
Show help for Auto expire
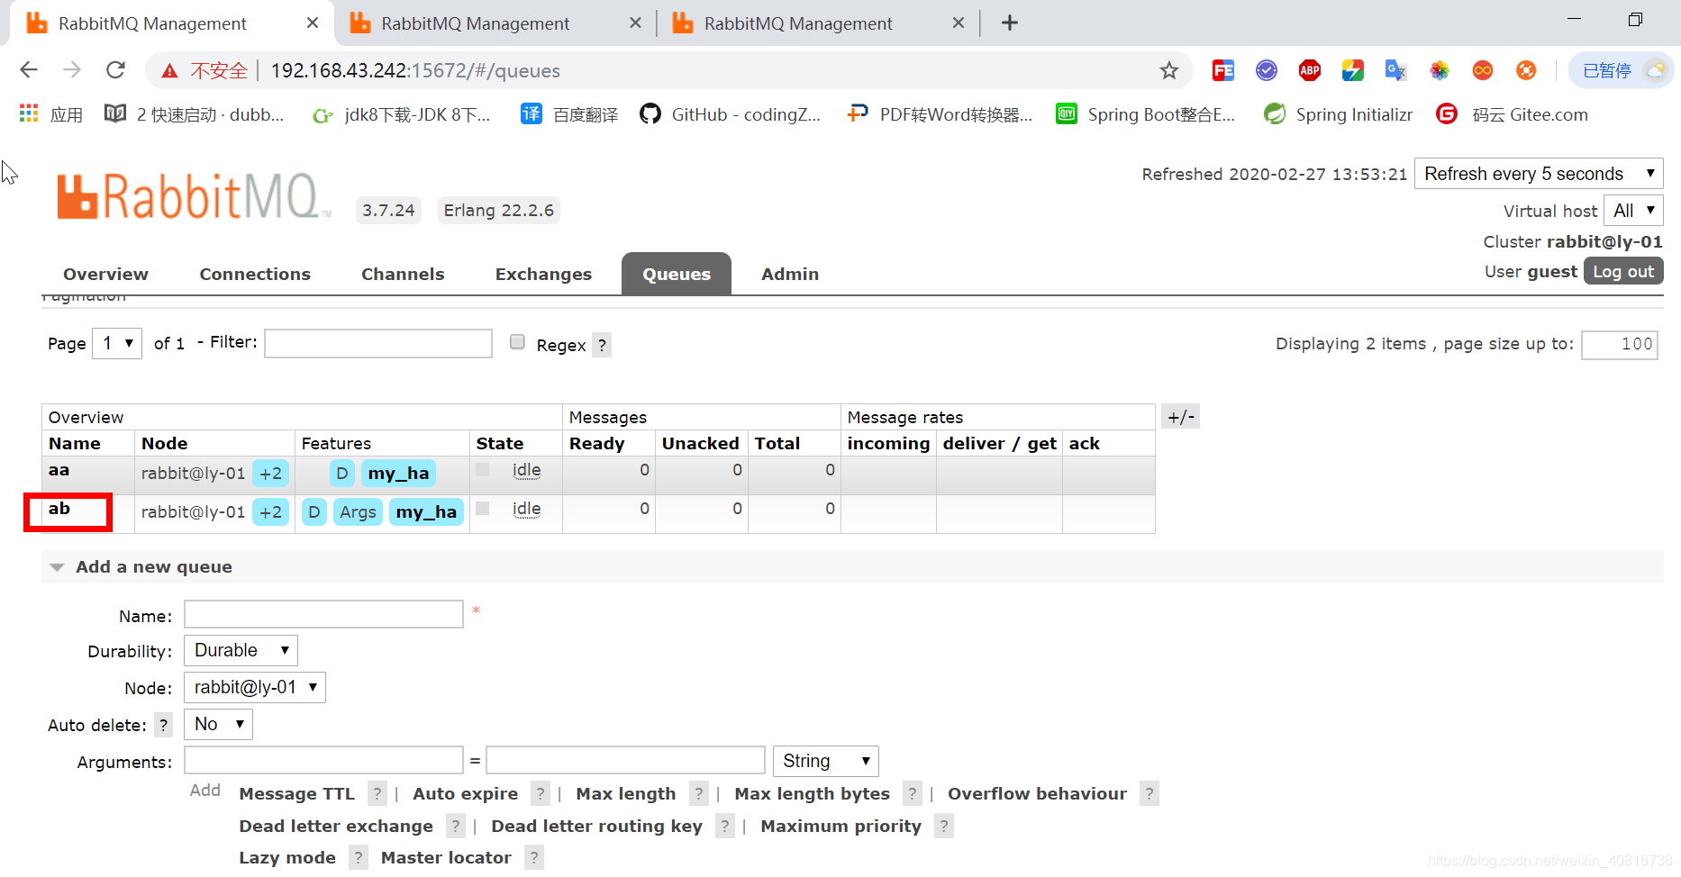click(541, 793)
